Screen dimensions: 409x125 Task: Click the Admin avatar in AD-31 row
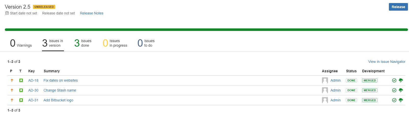pos(325,100)
